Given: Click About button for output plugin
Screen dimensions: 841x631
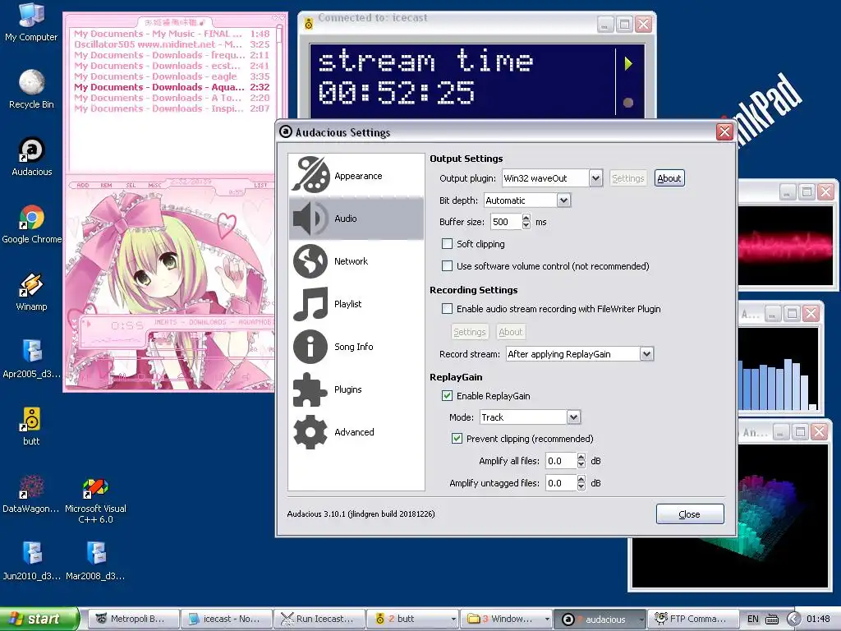Looking at the screenshot, I should 669,178.
